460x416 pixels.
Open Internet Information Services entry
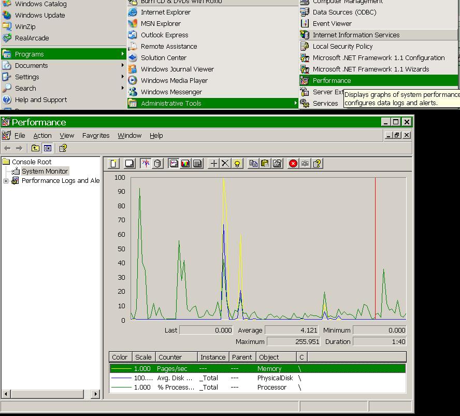(379, 35)
